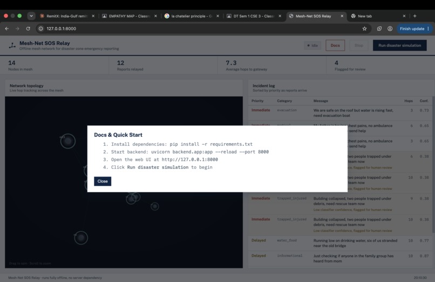
Task: Click the water_food category cell
Action: point(287,241)
